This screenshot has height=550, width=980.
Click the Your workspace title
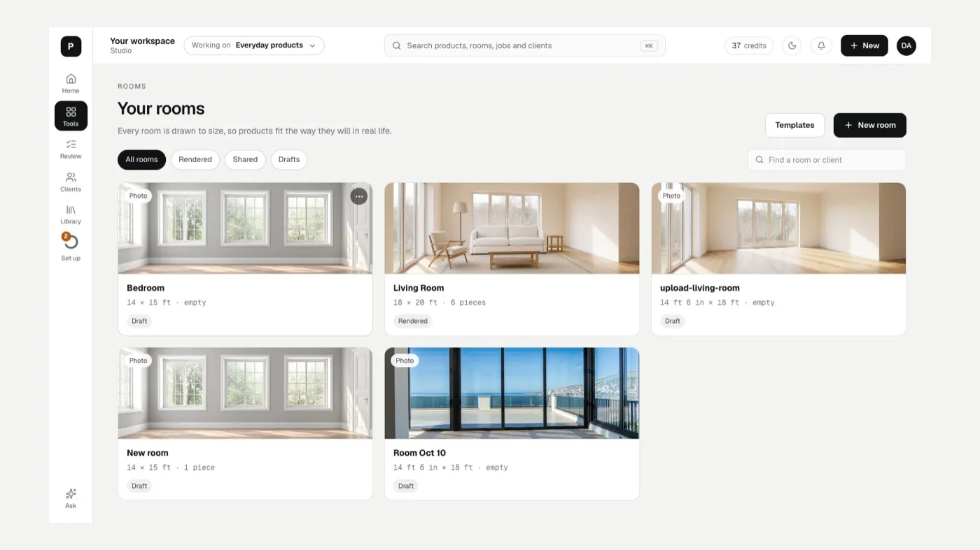142,41
